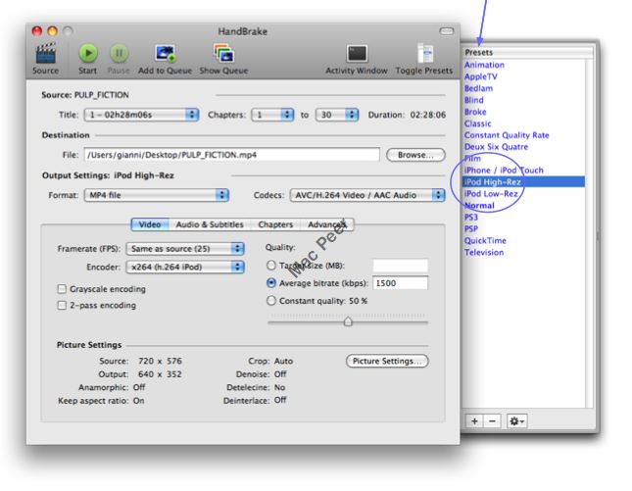632x491 pixels.
Task: Open the ending chapter dropdown showing 30
Action: point(337,115)
